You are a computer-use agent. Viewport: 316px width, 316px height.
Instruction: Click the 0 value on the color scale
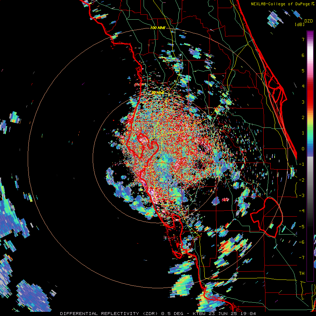click(x=303, y=149)
